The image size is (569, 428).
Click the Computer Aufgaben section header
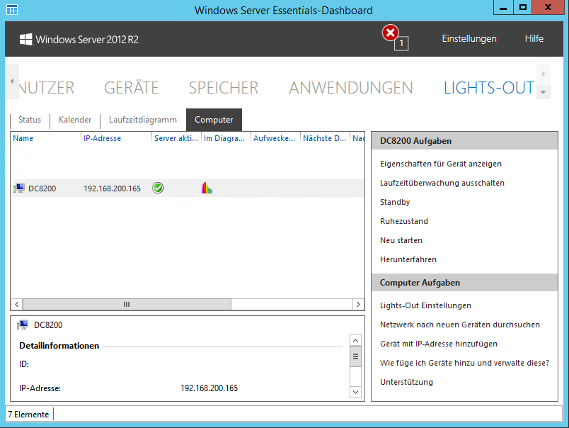[x=464, y=283]
